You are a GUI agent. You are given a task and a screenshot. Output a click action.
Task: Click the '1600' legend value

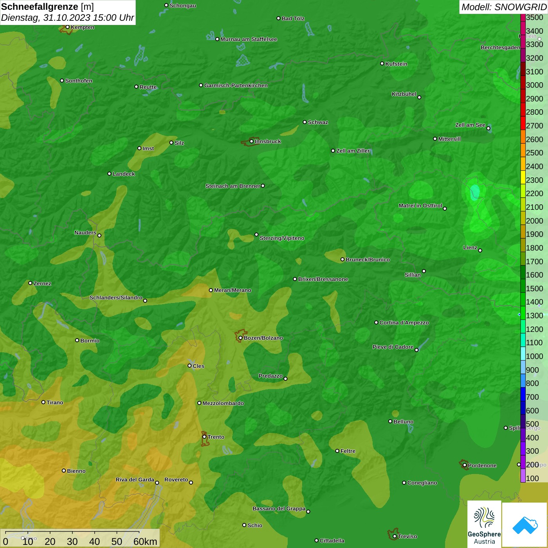point(534,275)
